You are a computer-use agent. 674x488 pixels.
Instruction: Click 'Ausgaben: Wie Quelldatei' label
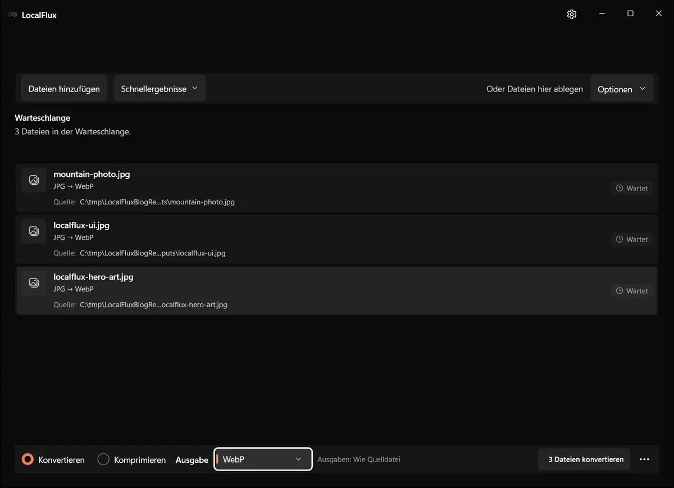(359, 459)
